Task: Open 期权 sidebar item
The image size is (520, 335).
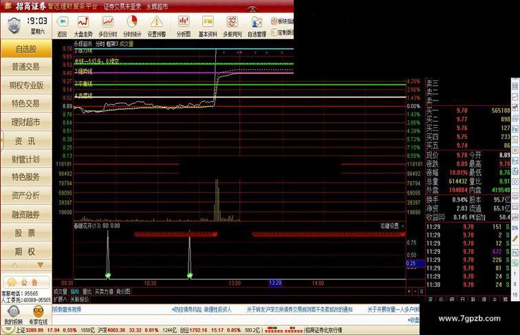Action: [26, 252]
